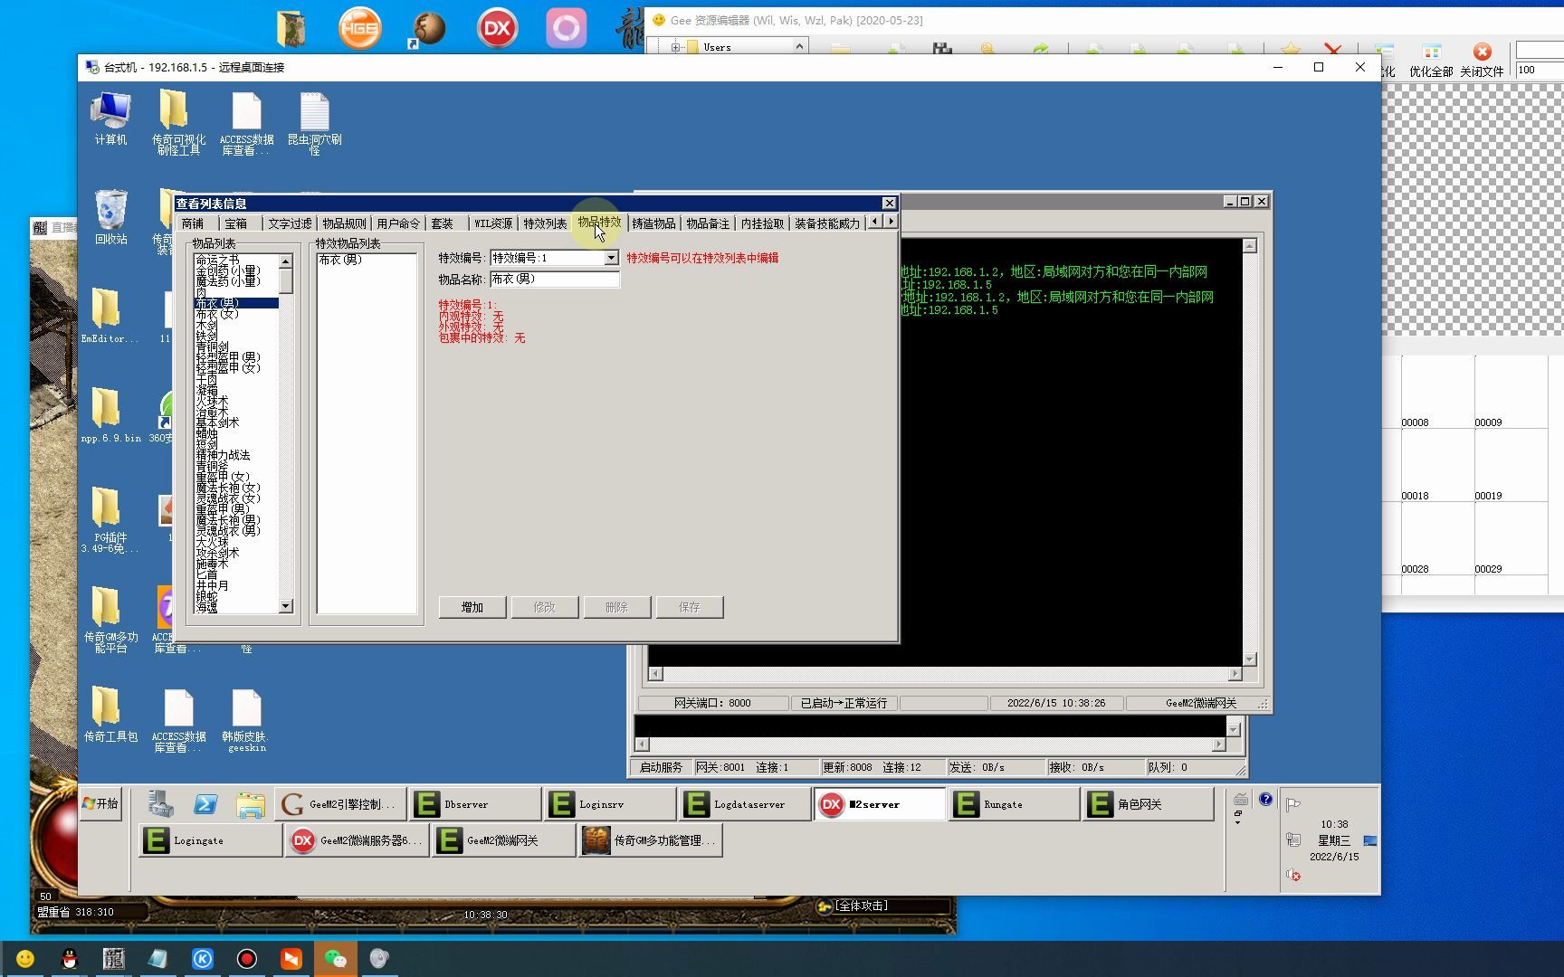Switch to the 铸造物品 tab
The height and width of the screenshot is (977, 1564).
pyautogui.click(x=653, y=223)
